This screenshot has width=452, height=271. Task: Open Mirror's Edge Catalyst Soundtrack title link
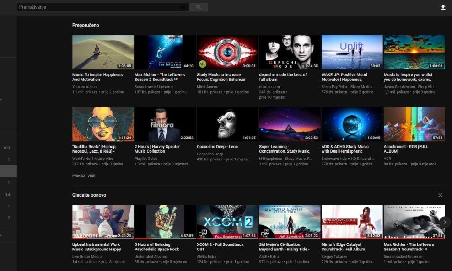[344, 247]
